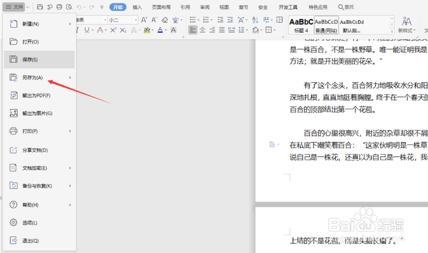The height and width of the screenshot is (253, 428).
Task: Click the Print quick-access icon
Action: [59, 7]
